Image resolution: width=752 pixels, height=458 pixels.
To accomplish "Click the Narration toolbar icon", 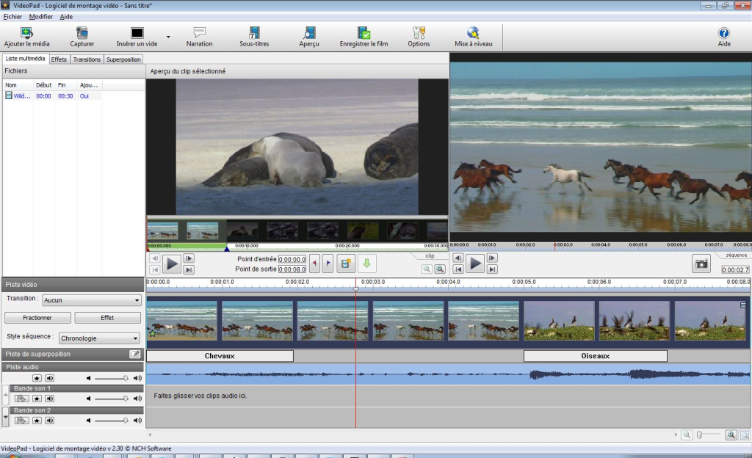I will tap(199, 33).
